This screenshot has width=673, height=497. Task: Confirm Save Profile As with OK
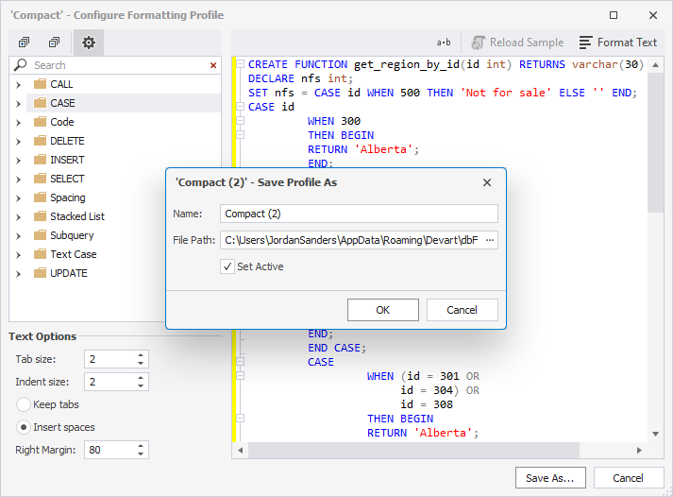pyautogui.click(x=383, y=310)
